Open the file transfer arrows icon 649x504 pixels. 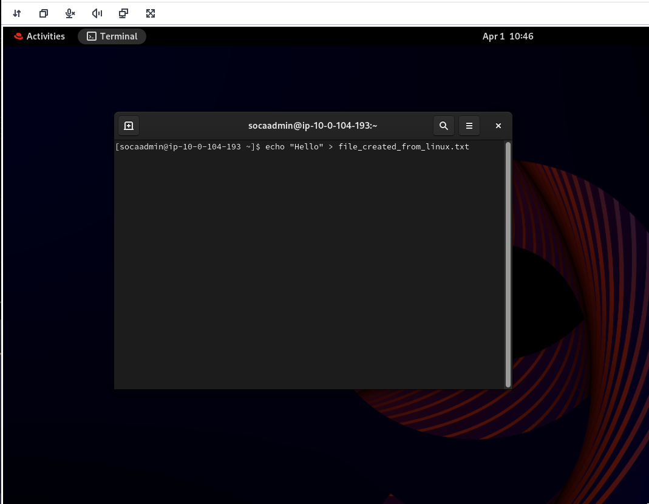(x=17, y=13)
